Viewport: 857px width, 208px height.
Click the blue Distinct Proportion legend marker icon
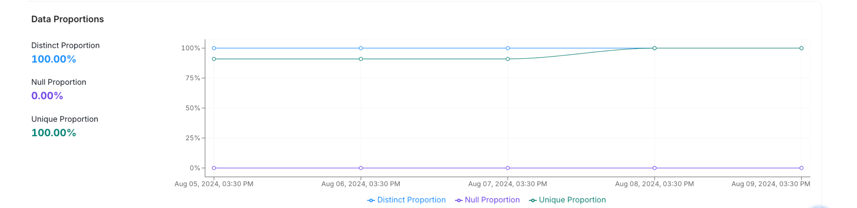(371, 200)
